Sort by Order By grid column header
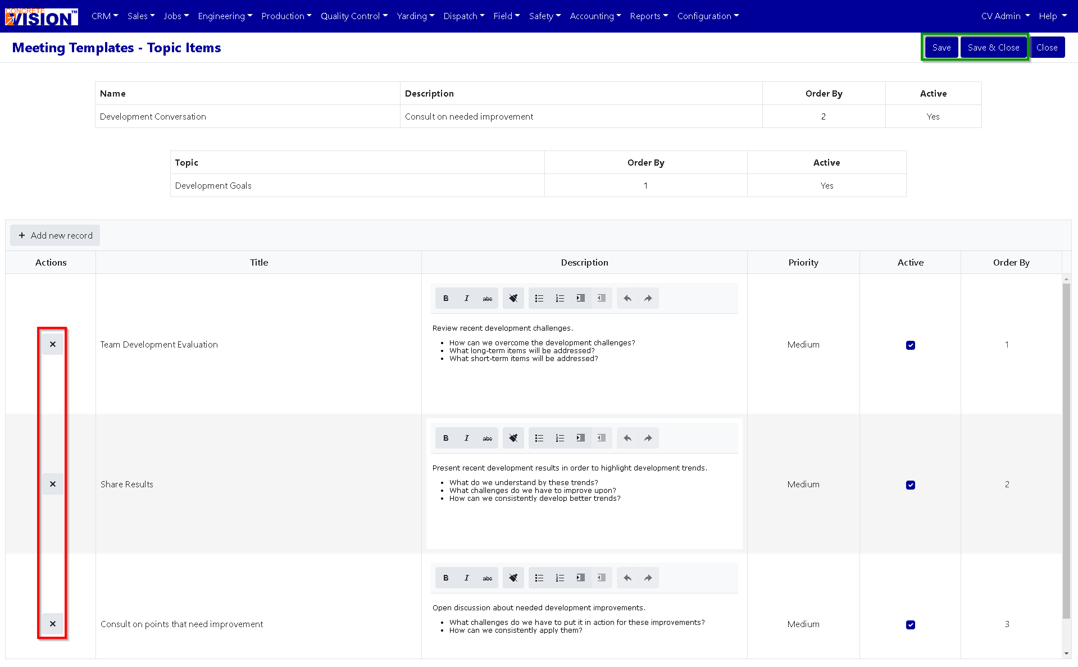 pos(1011,262)
